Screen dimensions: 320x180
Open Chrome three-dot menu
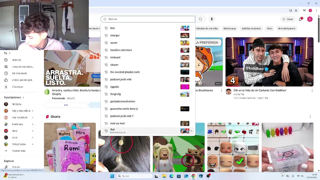coord(316,10)
